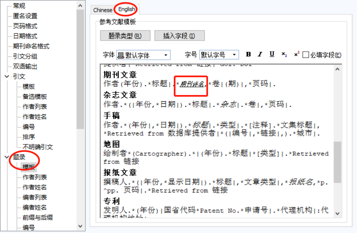Viewport: 357px width, 233px height.
Task: Select 不明确引文 under 引文
Action: click(x=38, y=147)
